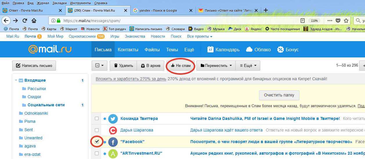365x159 pixels.
Task: Open the Переместить dropdown
Action: pos(216,65)
